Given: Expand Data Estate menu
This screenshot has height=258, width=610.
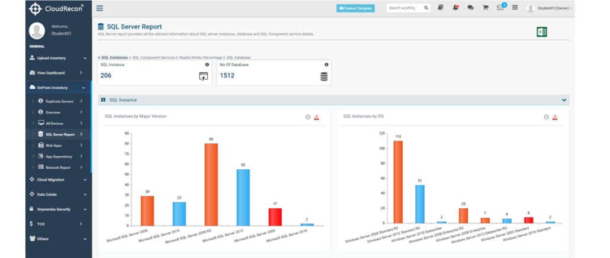Looking at the screenshot, I should [x=58, y=194].
